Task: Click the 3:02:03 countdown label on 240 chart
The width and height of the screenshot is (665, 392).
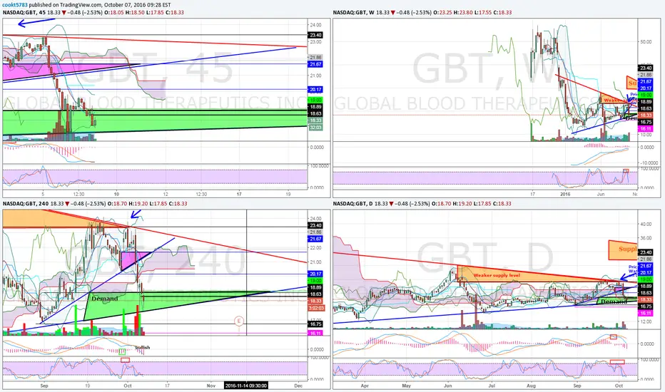Action: pos(316,308)
